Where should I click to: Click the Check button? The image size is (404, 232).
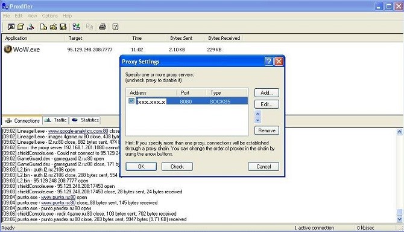[x=177, y=167]
